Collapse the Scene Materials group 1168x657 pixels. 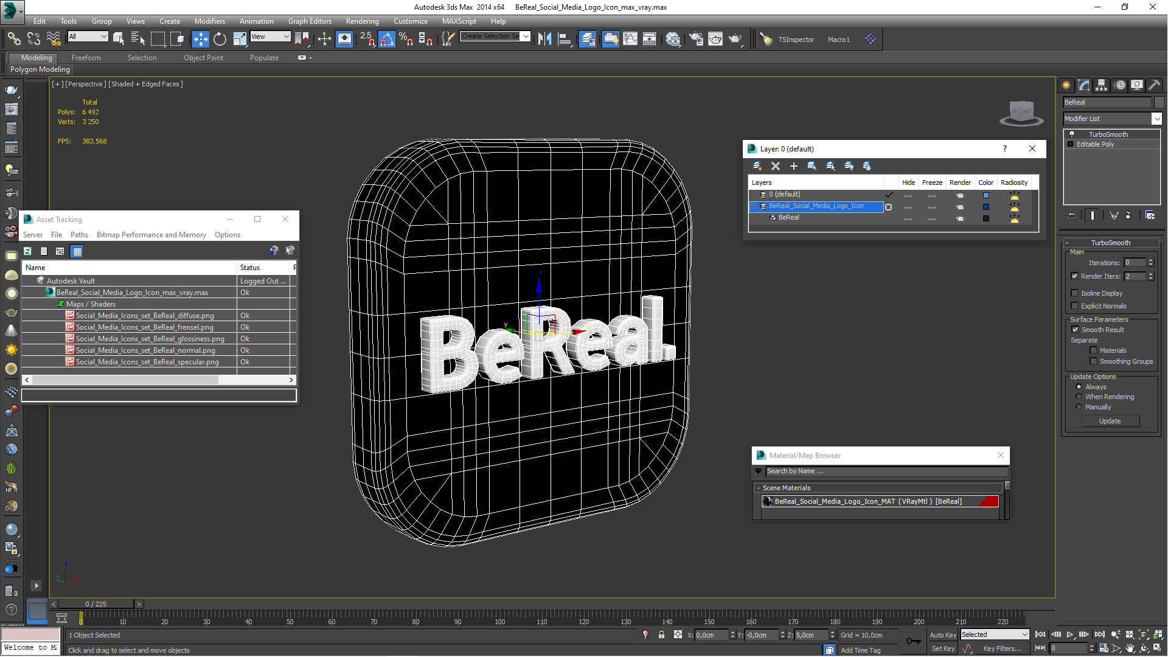[759, 488]
